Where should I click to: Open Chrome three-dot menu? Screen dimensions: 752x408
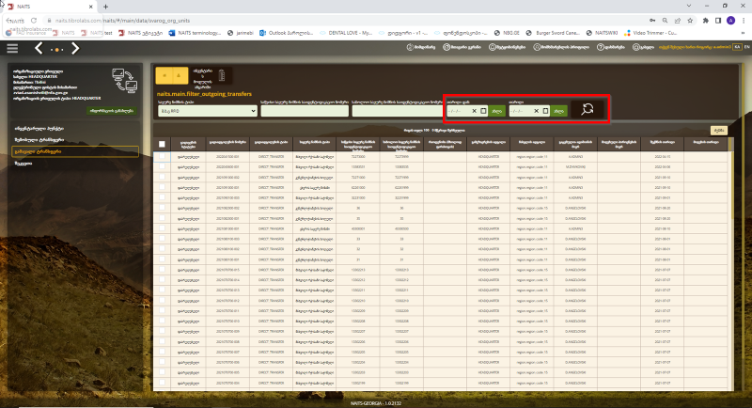pyautogui.click(x=744, y=21)
